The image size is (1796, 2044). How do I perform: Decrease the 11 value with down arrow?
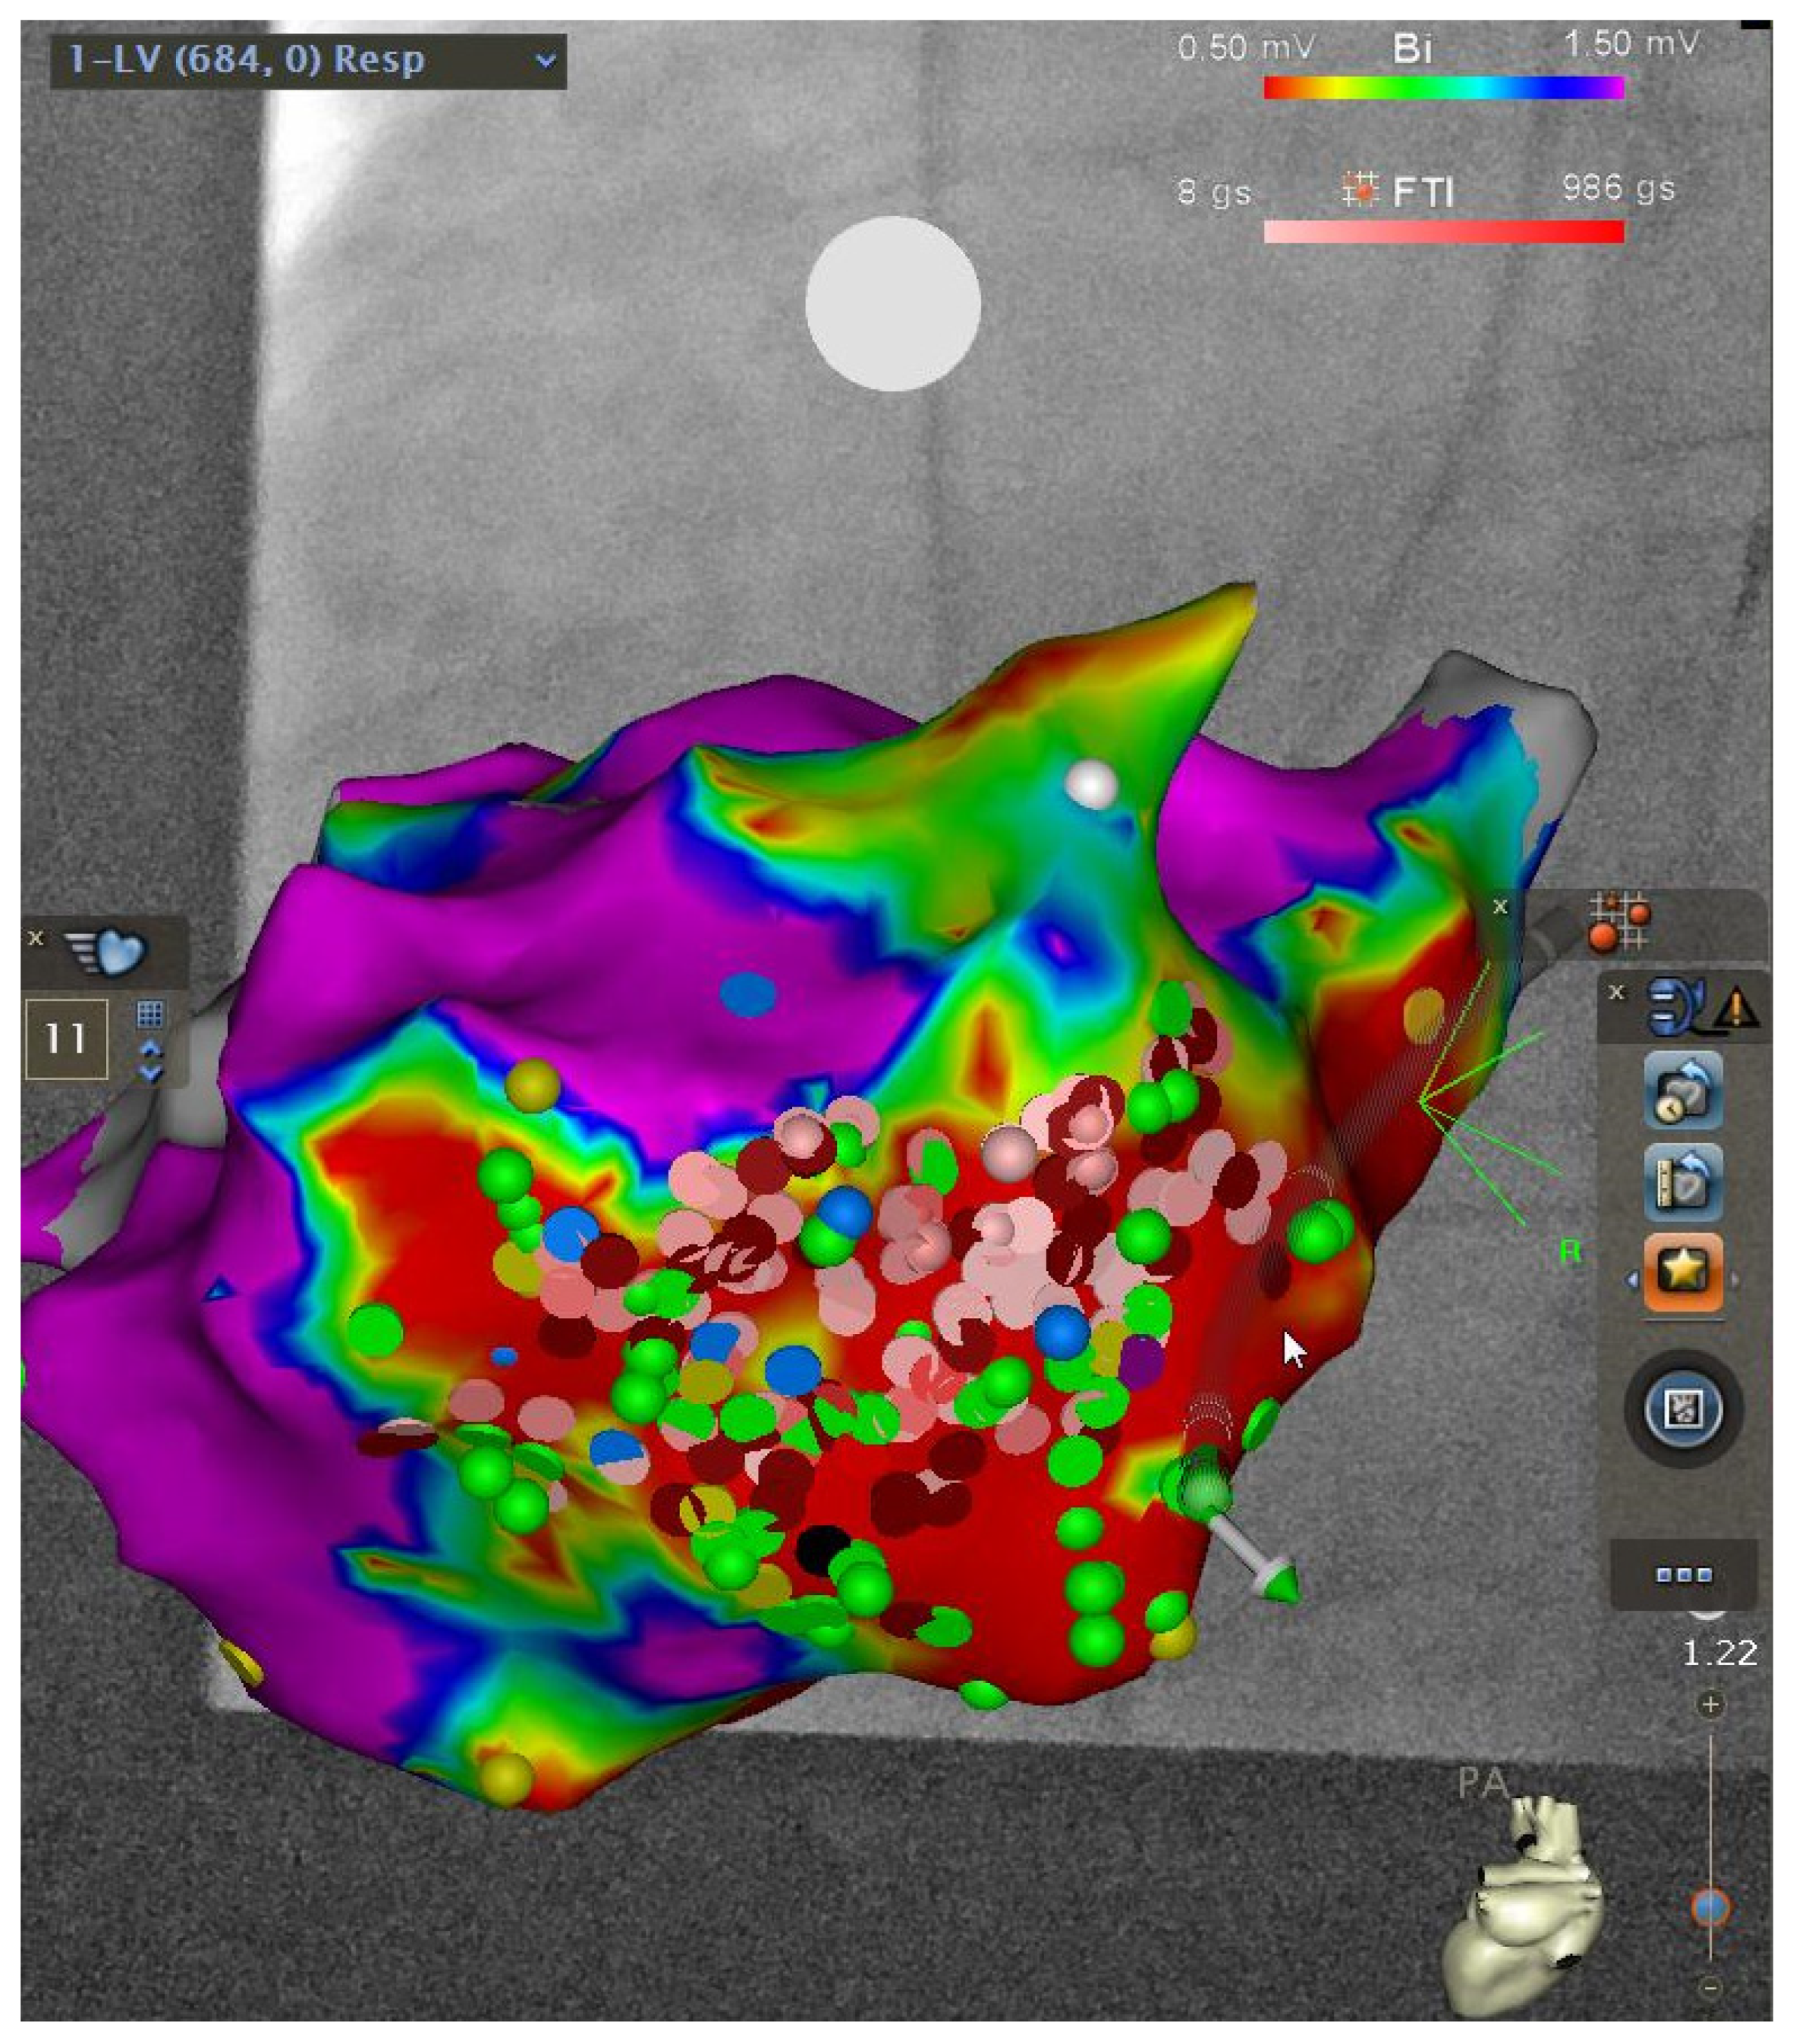point(150,1073)
